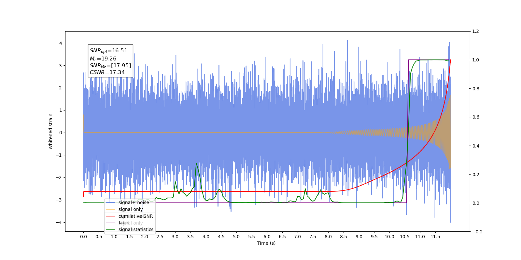Click the left y-axis tick label −4
This screenshot has height=260, width=521.
[58, 222]
